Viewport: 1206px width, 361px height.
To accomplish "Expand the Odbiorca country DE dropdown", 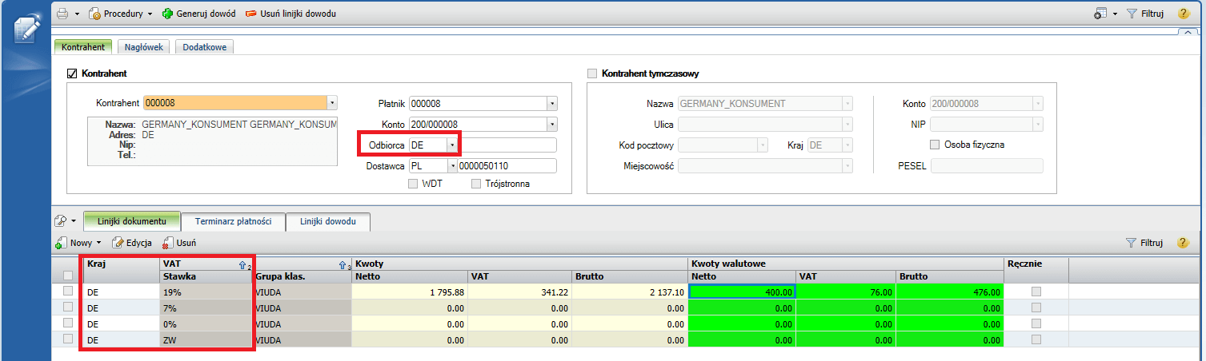I will tap(452, 145).
